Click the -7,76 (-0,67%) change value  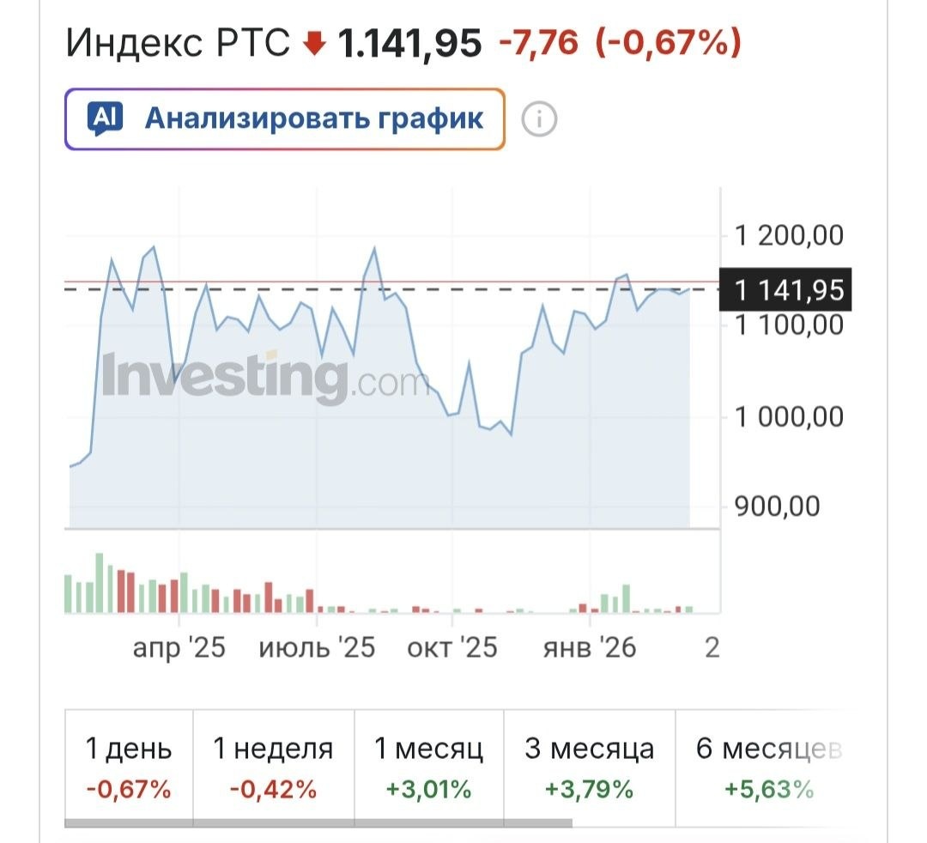coord(620,43)
